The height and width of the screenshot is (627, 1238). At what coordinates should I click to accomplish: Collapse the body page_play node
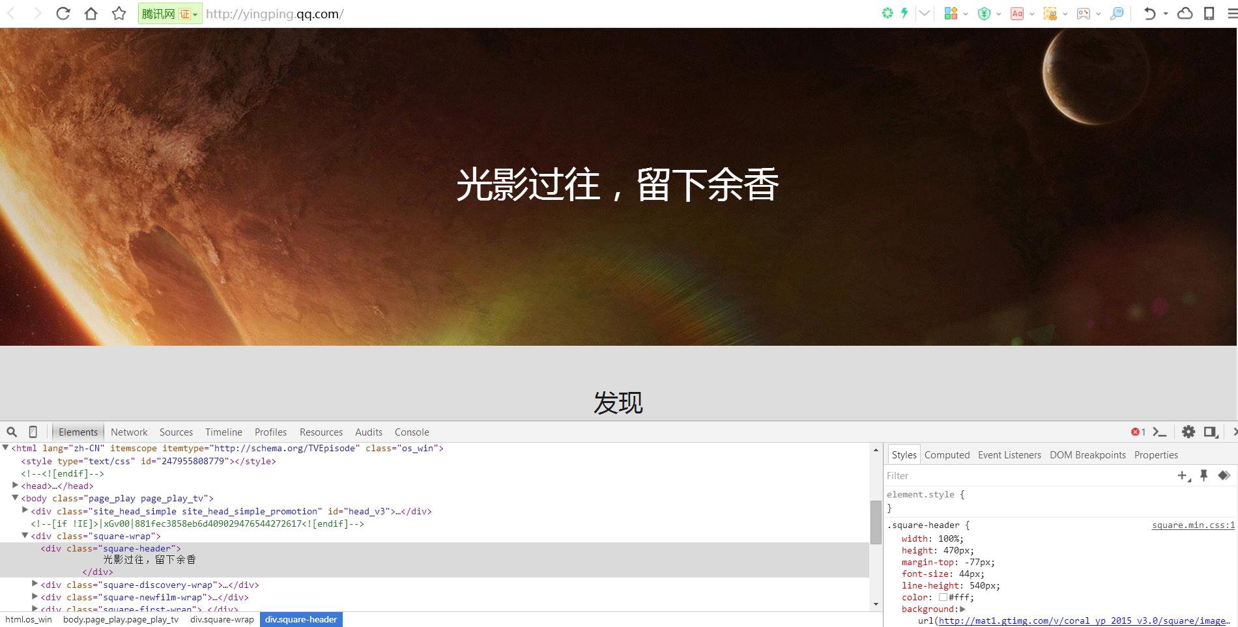pos(15,498)
